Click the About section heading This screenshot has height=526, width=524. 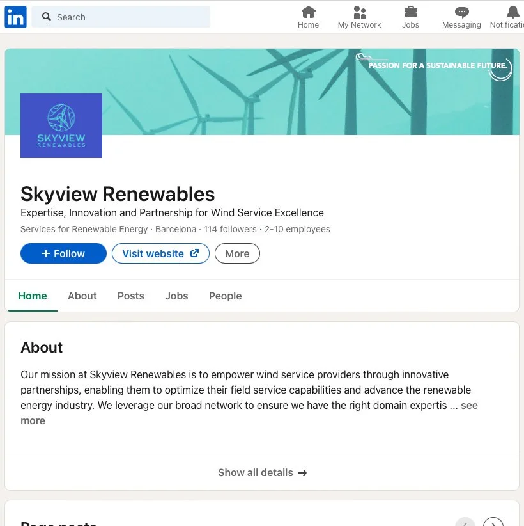coord(42,347)
